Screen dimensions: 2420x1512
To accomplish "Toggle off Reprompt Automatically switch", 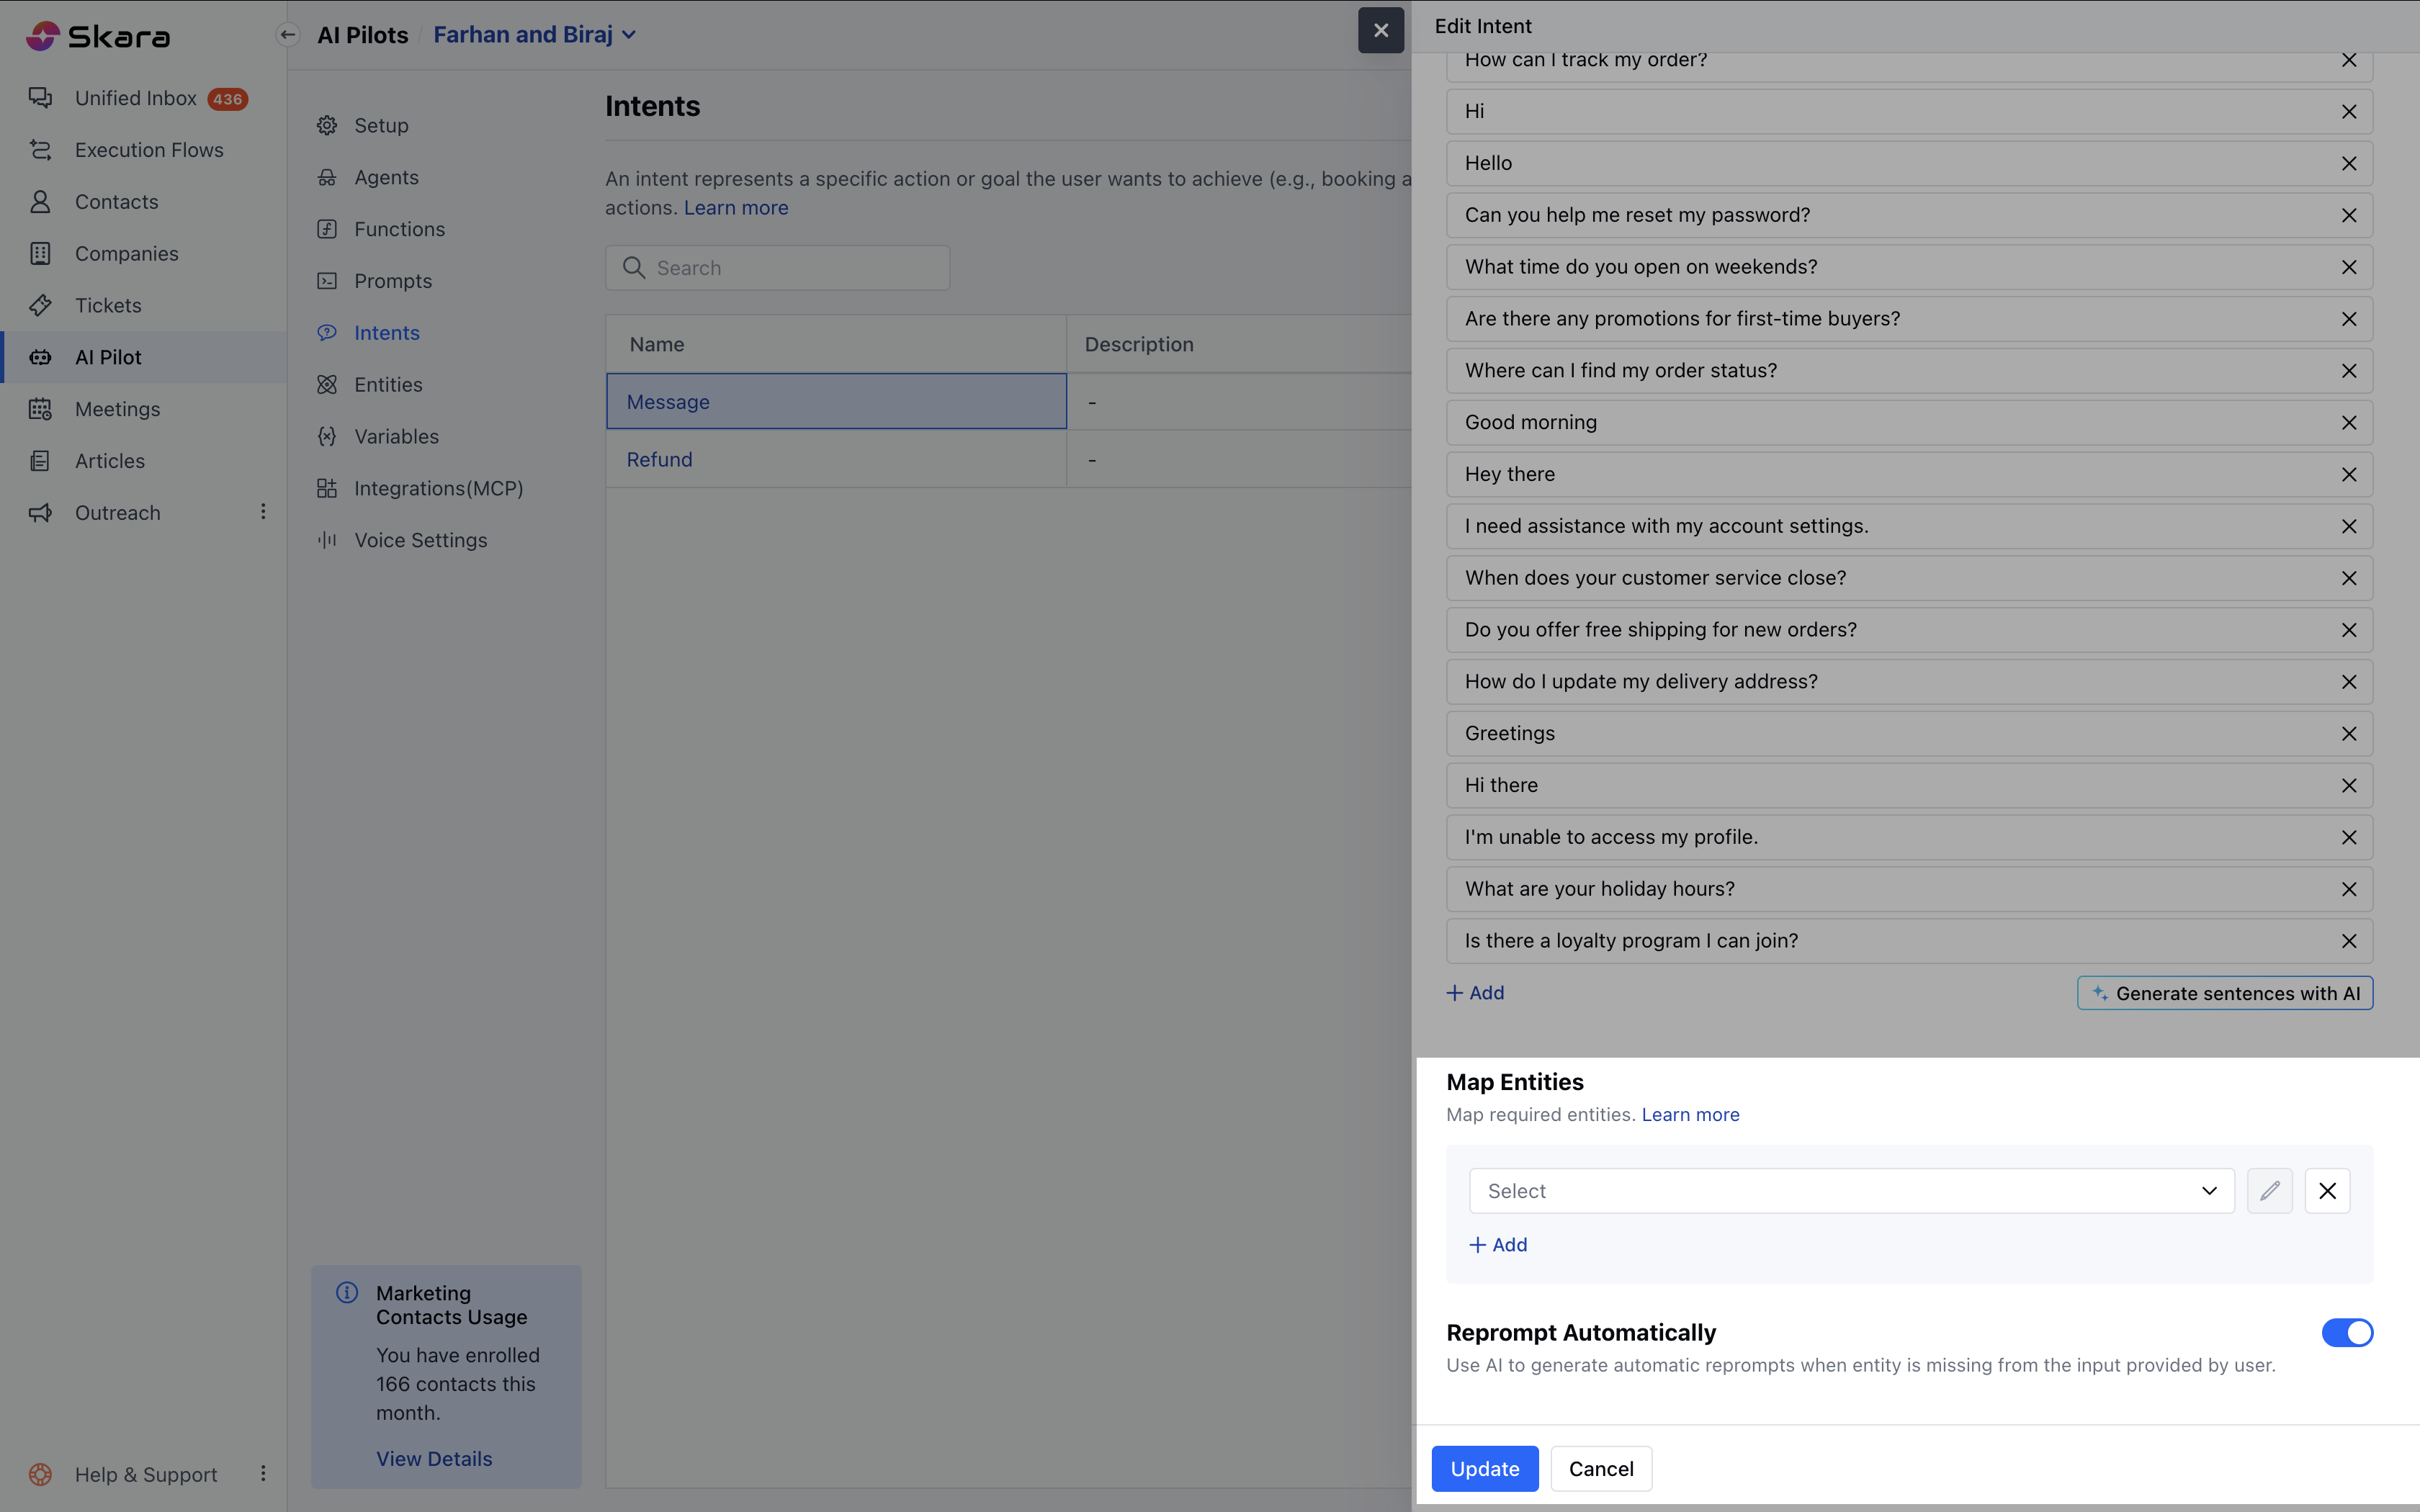I will (2346, 1332).
